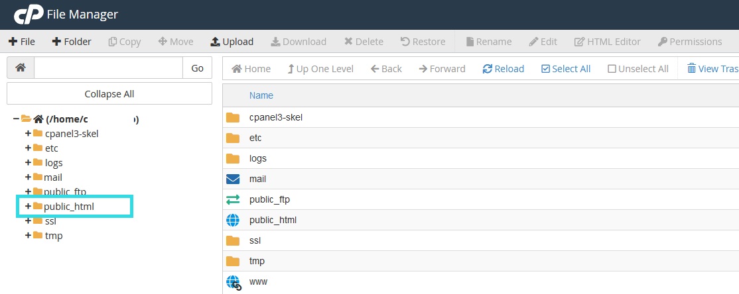739x294 pixels.
Task: Click the cPanel logo icon
Action: coord(29,15)
